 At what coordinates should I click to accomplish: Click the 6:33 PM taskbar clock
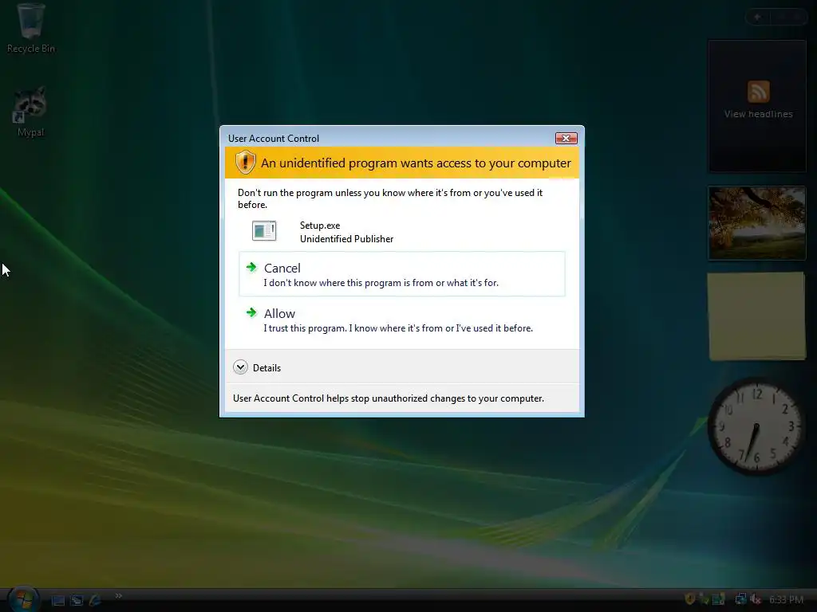[x=786, y=599]
